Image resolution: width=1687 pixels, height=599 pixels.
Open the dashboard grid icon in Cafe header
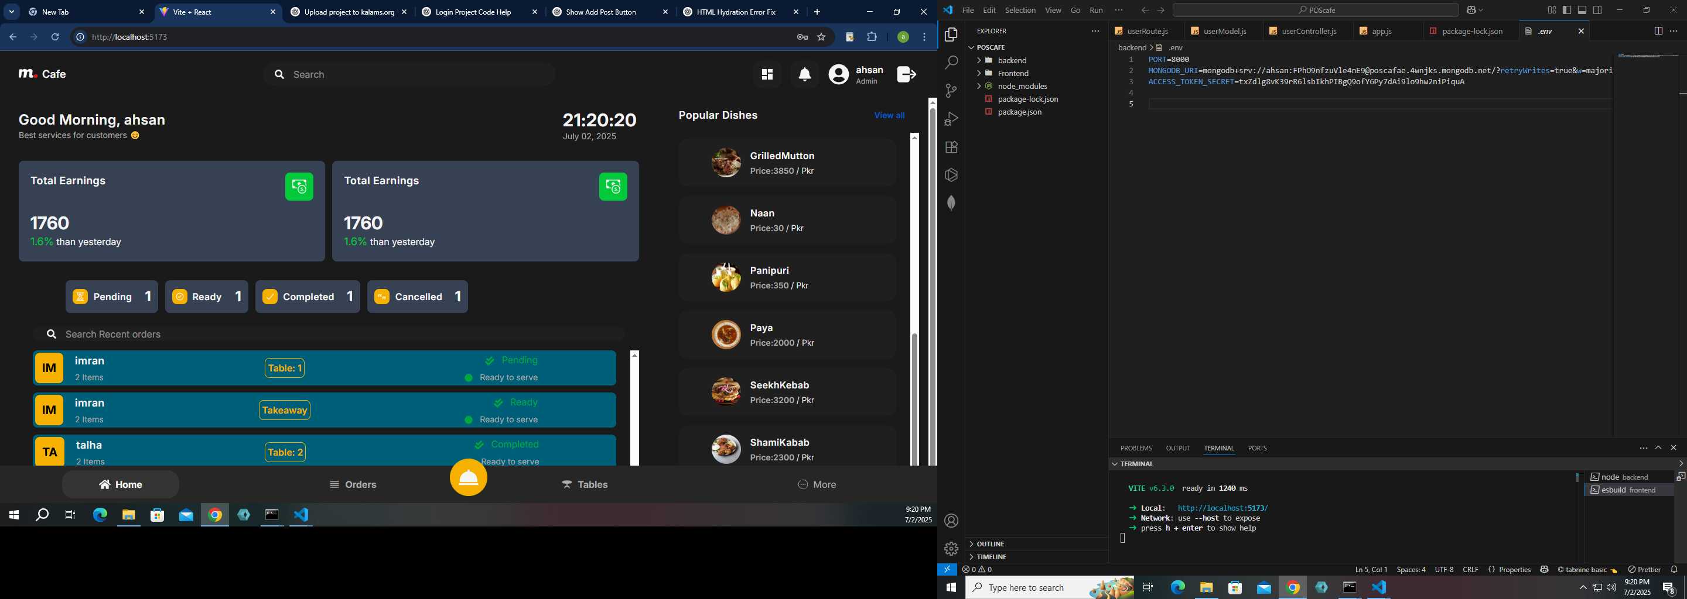point(767,74)
